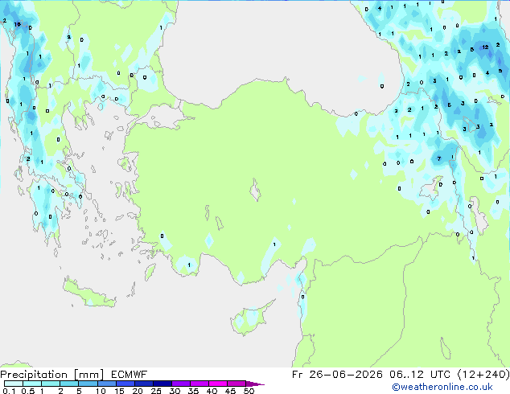This screenshot has width=510, height=394.
Task: Click the legend scale label '35'
Action: point(193,391)
